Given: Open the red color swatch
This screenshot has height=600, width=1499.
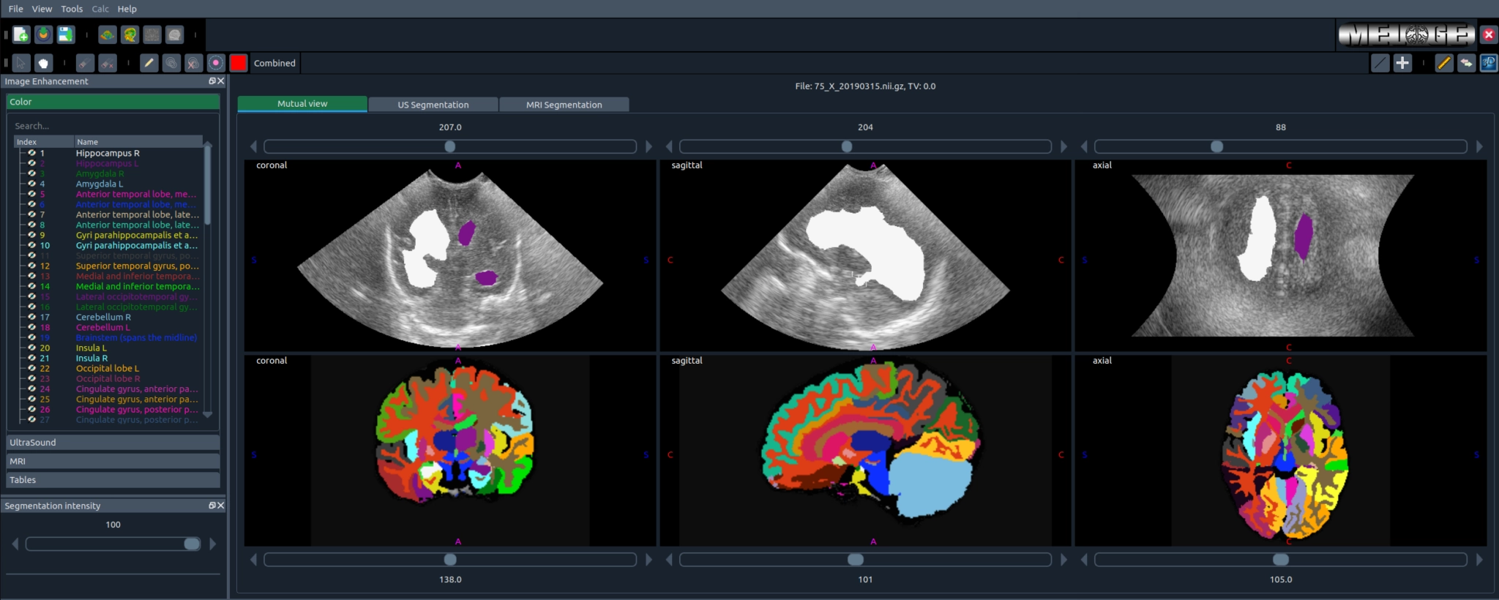Looking at the screenshot, I should point(239,63).
